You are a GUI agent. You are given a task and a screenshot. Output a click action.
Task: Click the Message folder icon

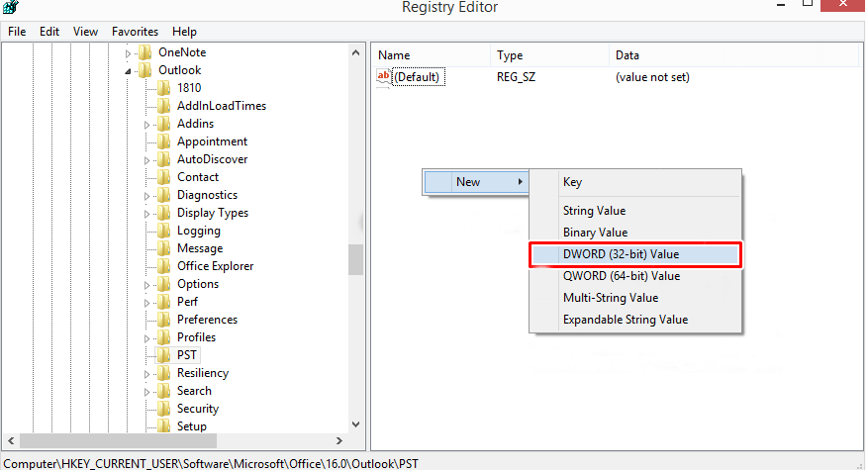click(164, 248)
